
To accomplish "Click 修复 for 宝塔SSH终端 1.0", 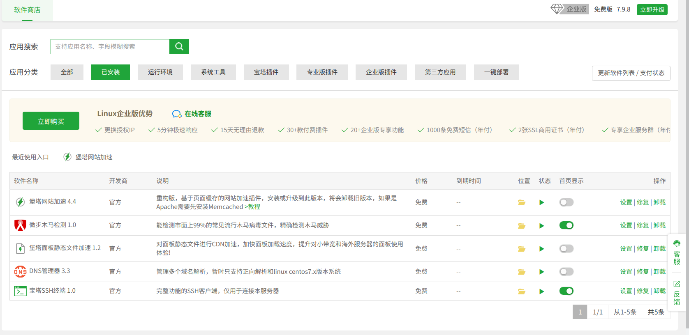I will (643, 291).
